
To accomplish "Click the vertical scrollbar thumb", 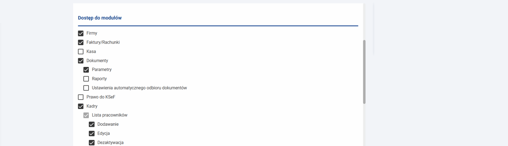I will pos(364,72).
